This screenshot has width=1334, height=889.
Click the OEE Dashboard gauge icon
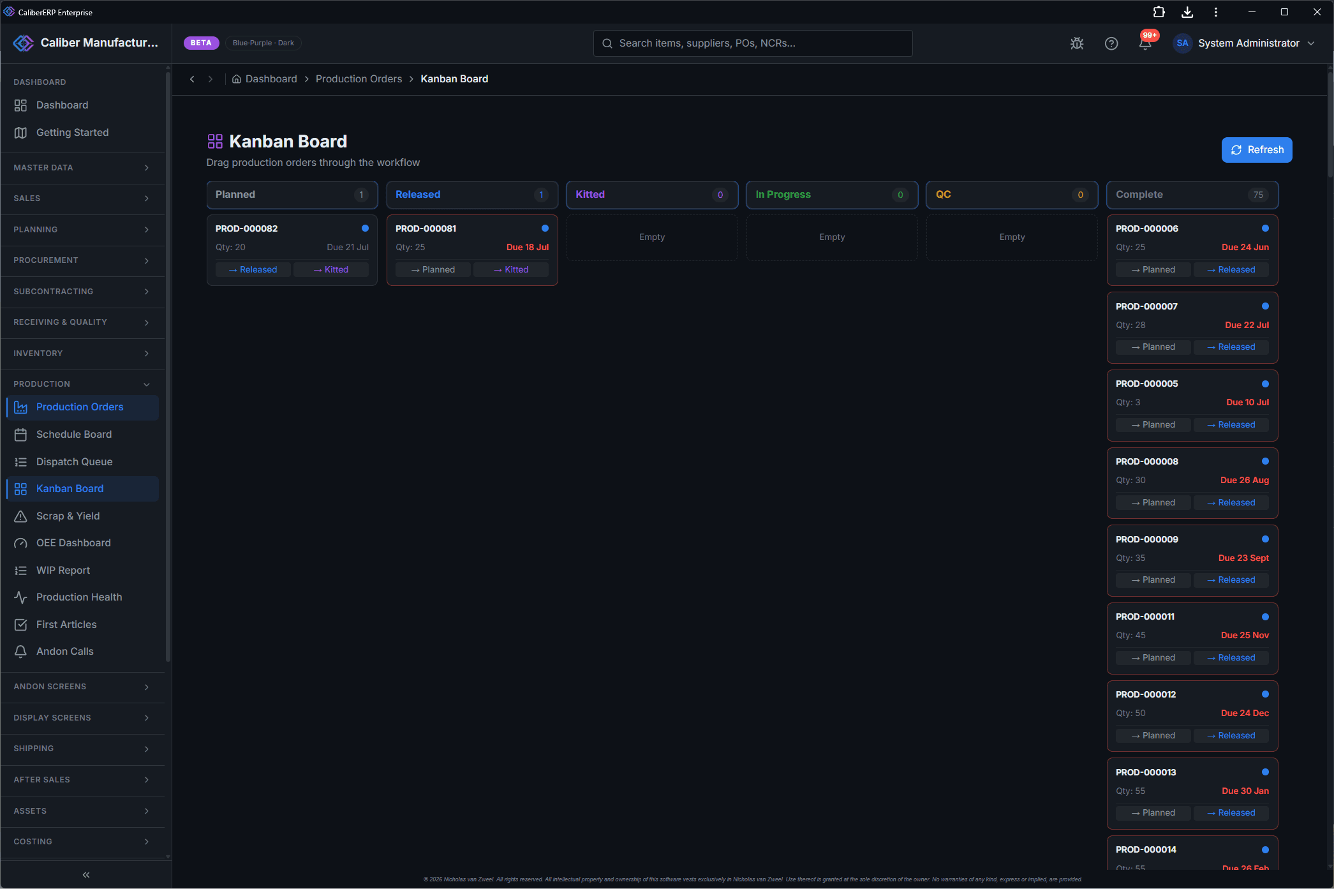[x=20, y=543]
